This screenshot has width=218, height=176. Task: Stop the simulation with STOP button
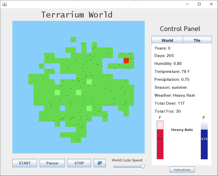79,163
